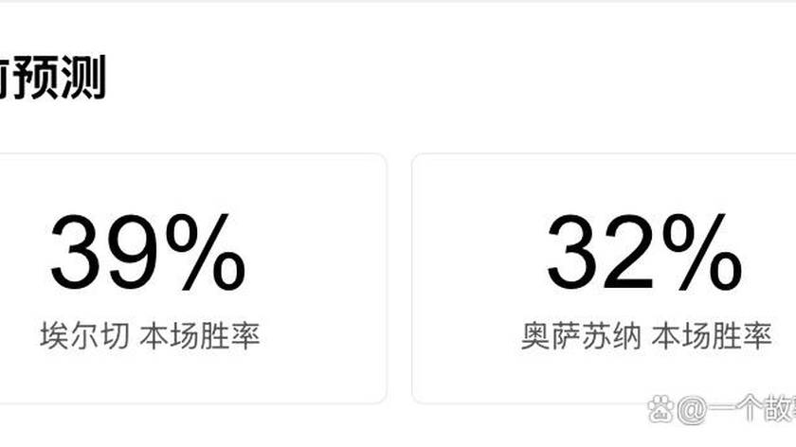Click the percent sign after 39

tap(202, 253)
